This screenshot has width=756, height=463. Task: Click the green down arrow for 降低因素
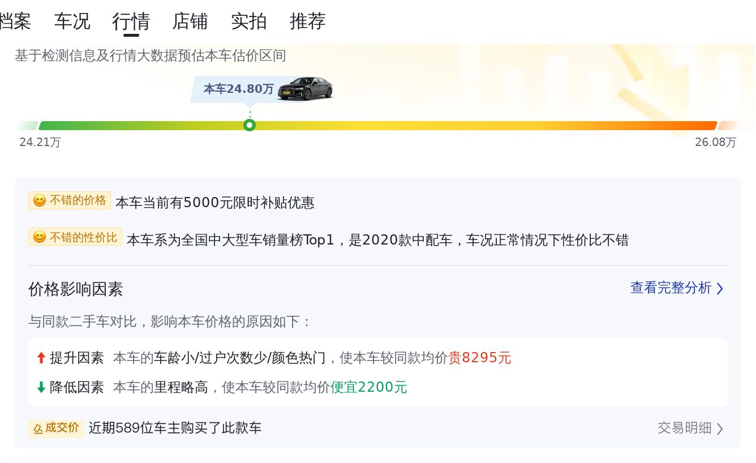pyautogui.click(x=41, y=387)
